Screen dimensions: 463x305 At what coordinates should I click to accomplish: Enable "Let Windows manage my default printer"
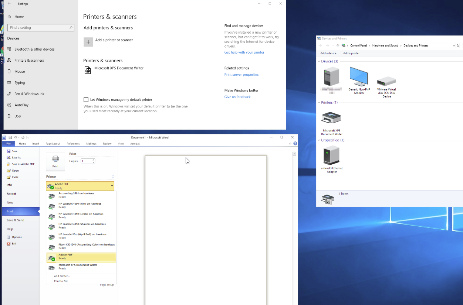(x=86, y=99)
